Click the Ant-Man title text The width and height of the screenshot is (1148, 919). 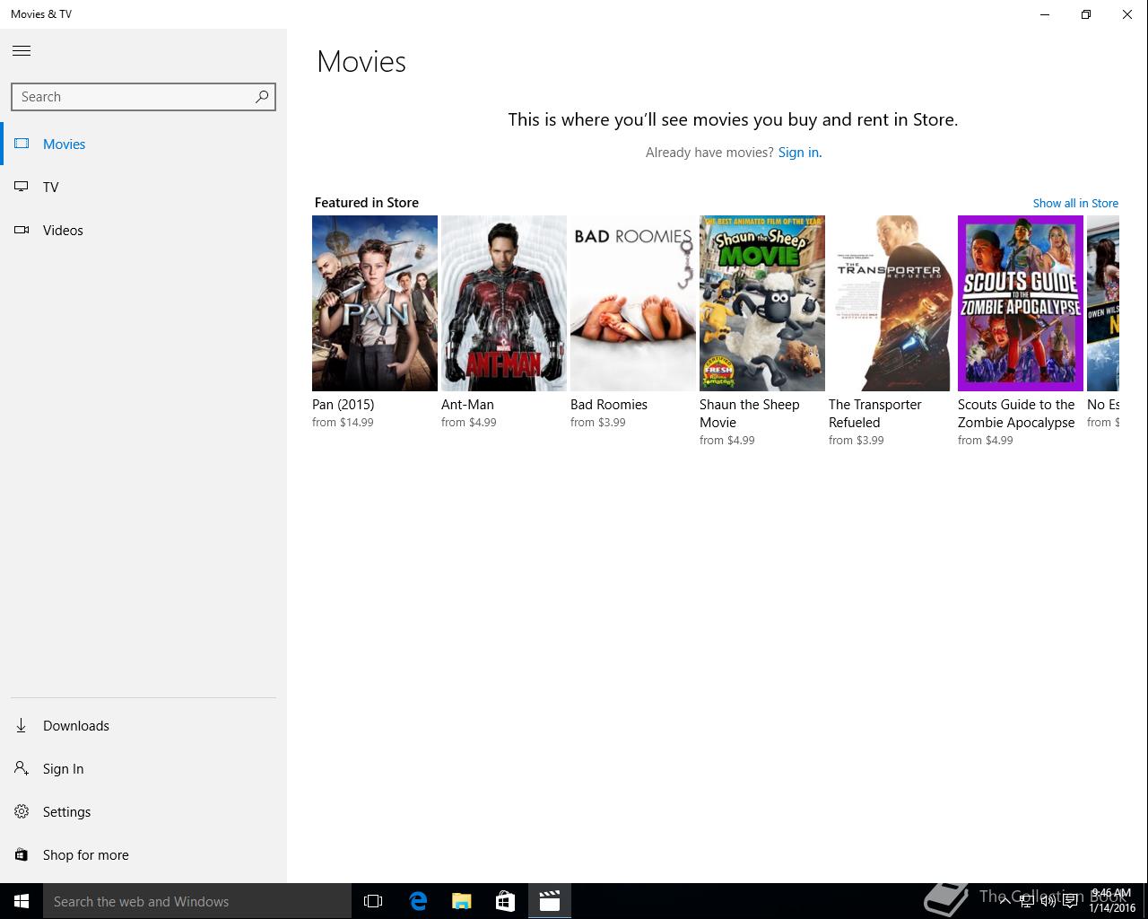[x=467, y=405]
